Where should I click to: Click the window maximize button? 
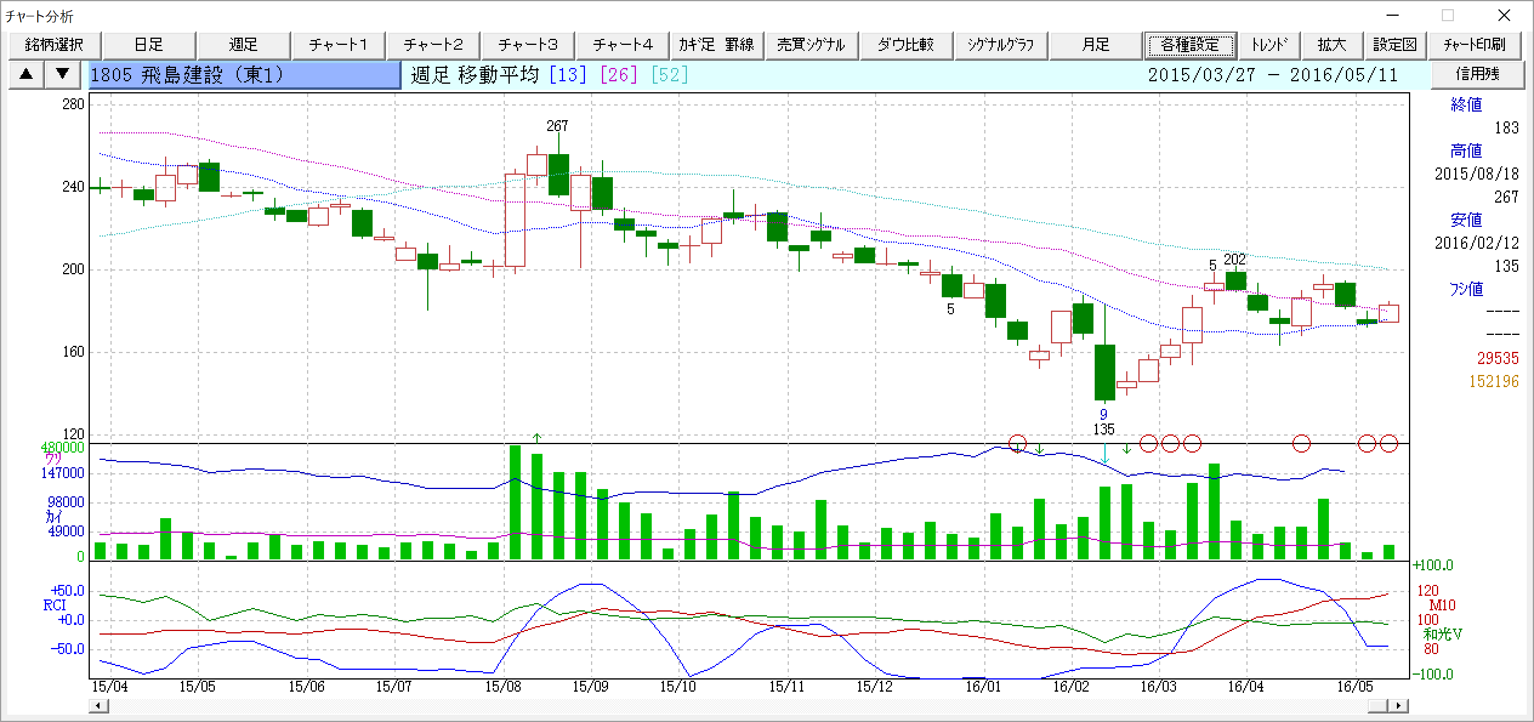pyautogui.click(x=1448, y=16)
